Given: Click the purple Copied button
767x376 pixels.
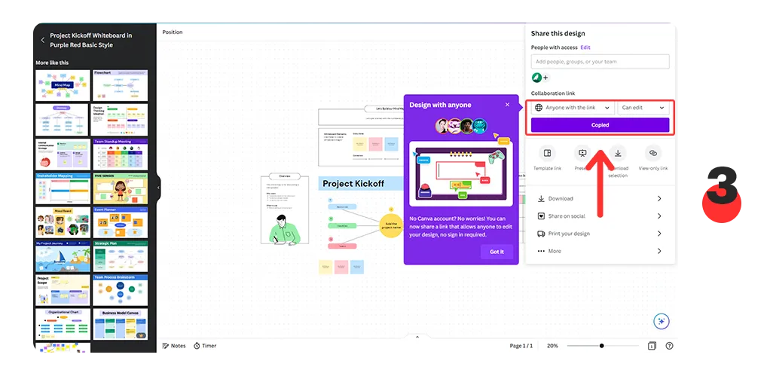Looking at the screenshot, I should [600, 125].
